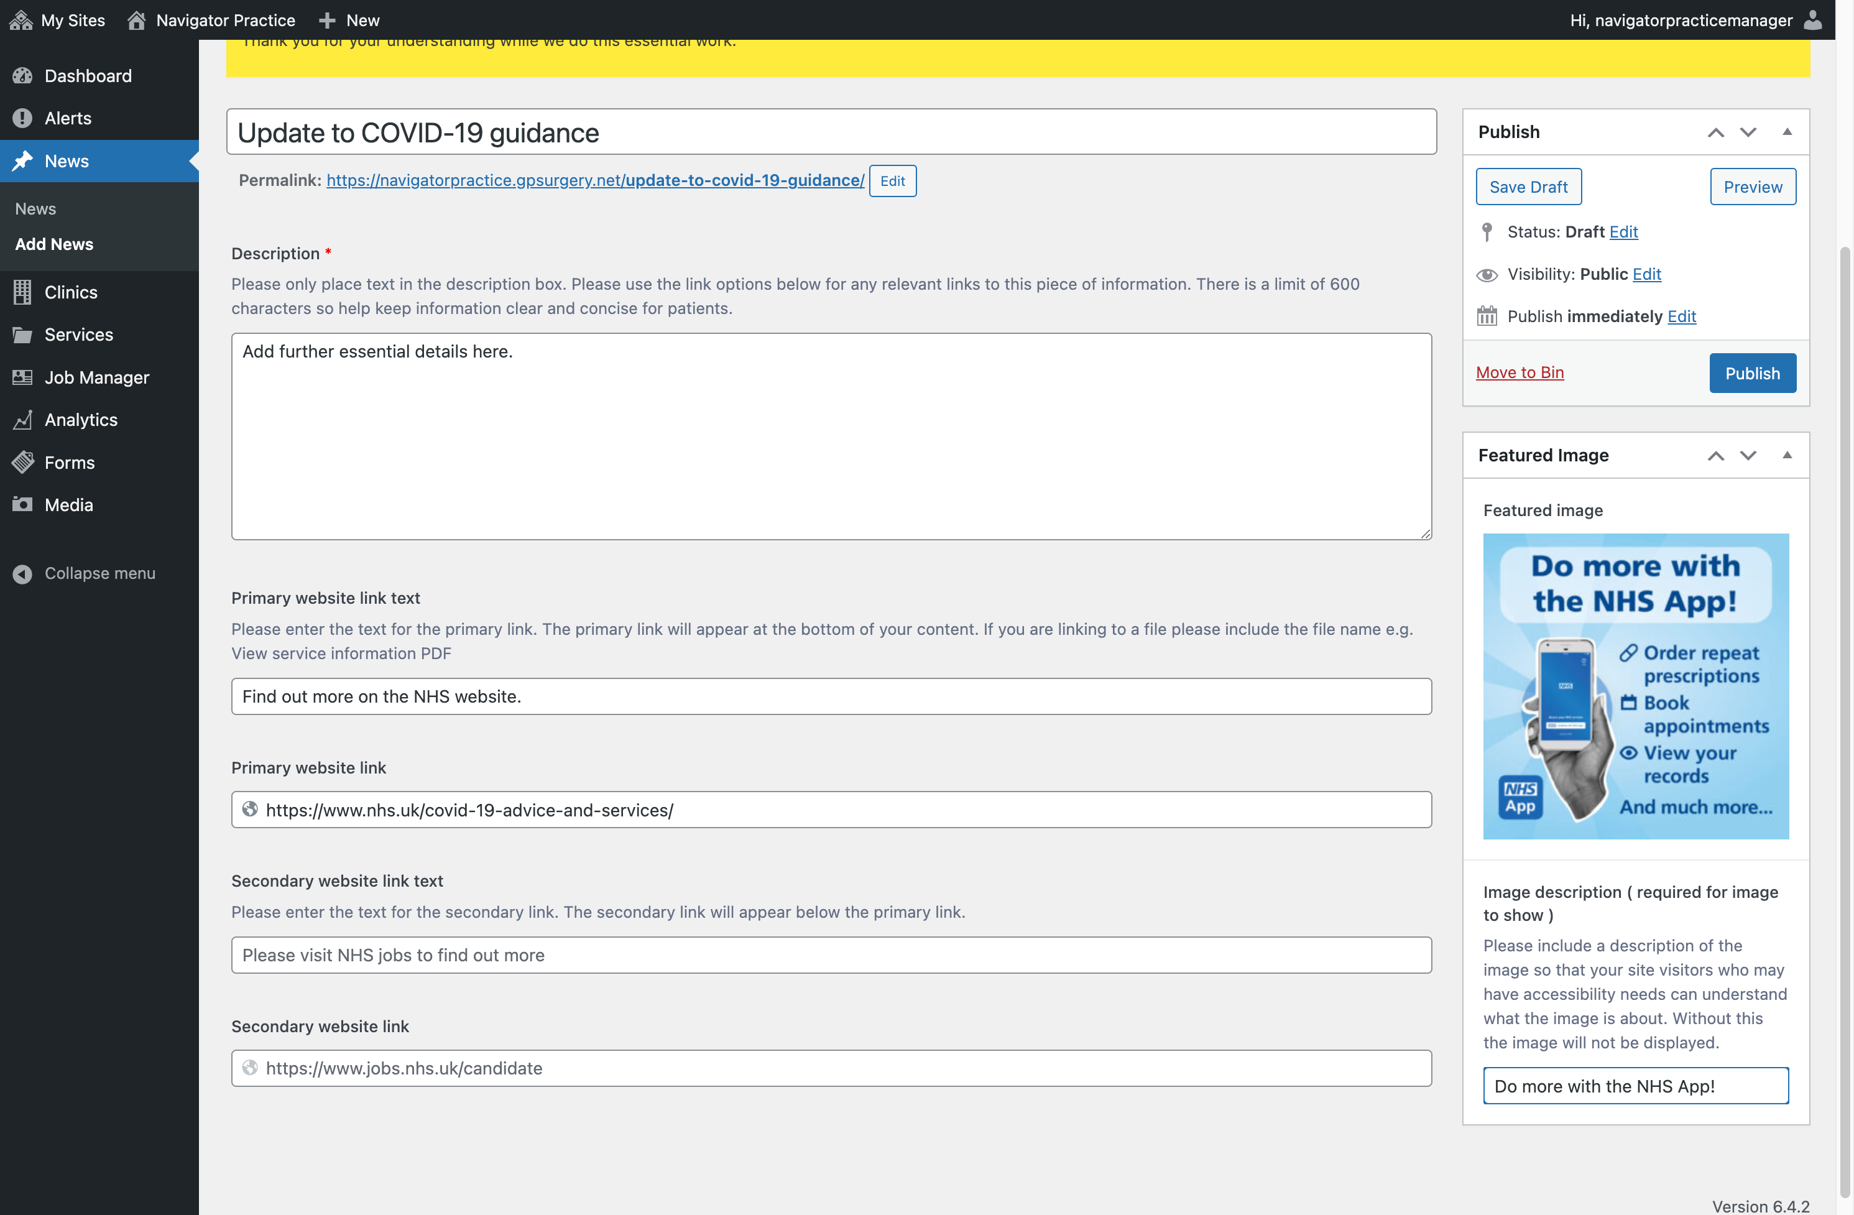Toggle Featured Image panel collapse triangle
The image size is (1854, 1215).
tap(1788, 455)
